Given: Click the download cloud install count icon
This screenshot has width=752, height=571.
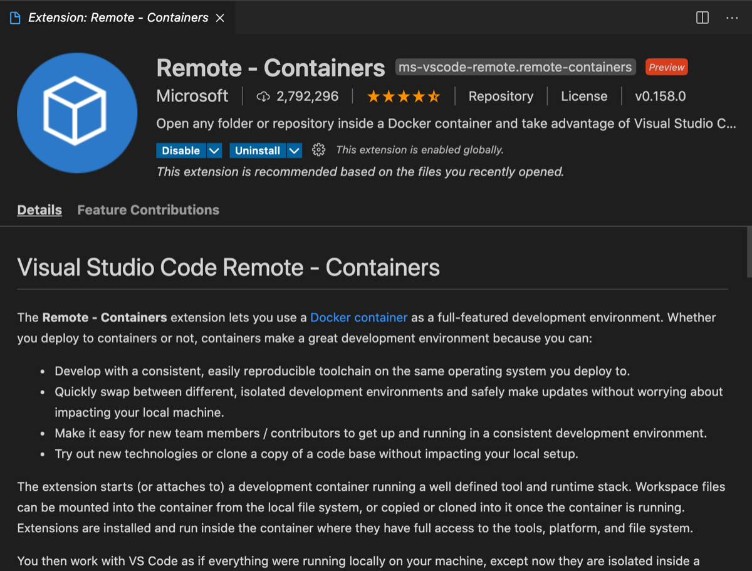Looking at the screenshot, I should click(x=263, y=97).
